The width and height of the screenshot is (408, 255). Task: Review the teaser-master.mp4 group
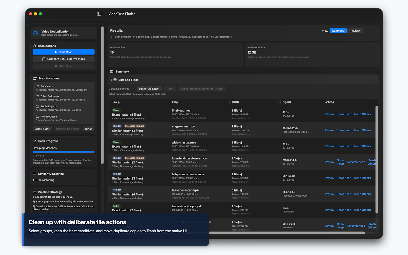(329, 194)
